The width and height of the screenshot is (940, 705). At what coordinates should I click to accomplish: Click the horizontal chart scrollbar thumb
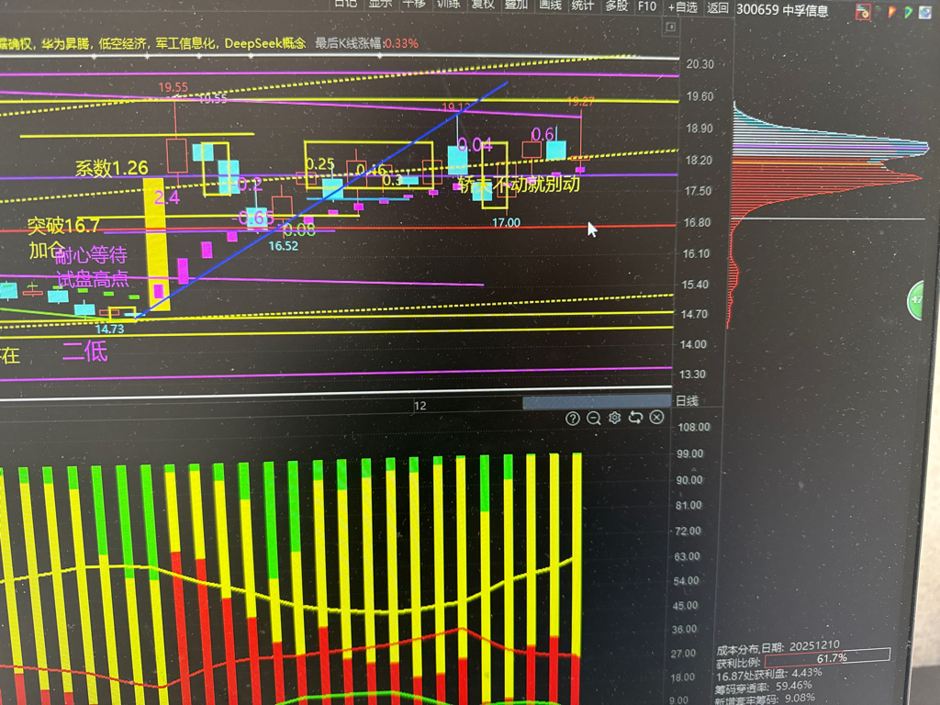[x=597, y=402]
